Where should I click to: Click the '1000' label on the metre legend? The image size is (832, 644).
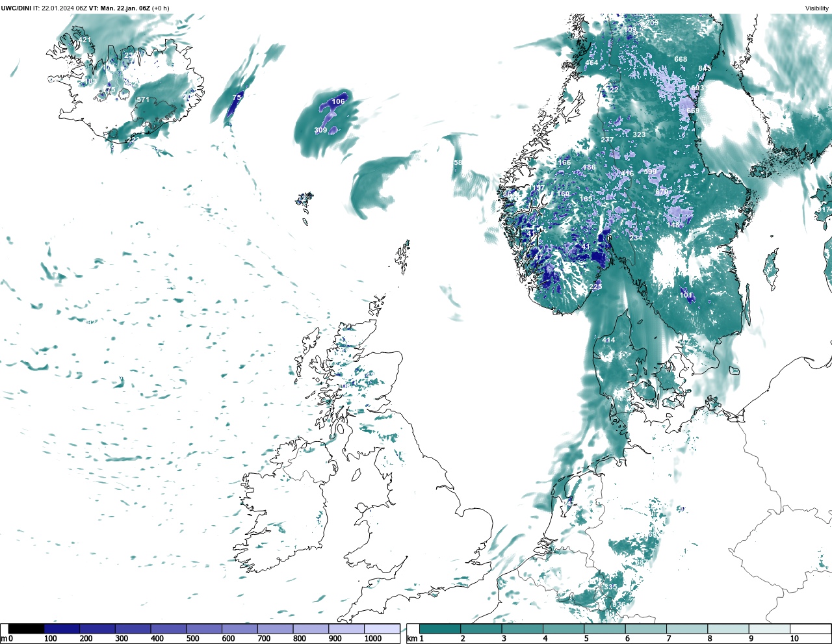click(x=372, y=639)
